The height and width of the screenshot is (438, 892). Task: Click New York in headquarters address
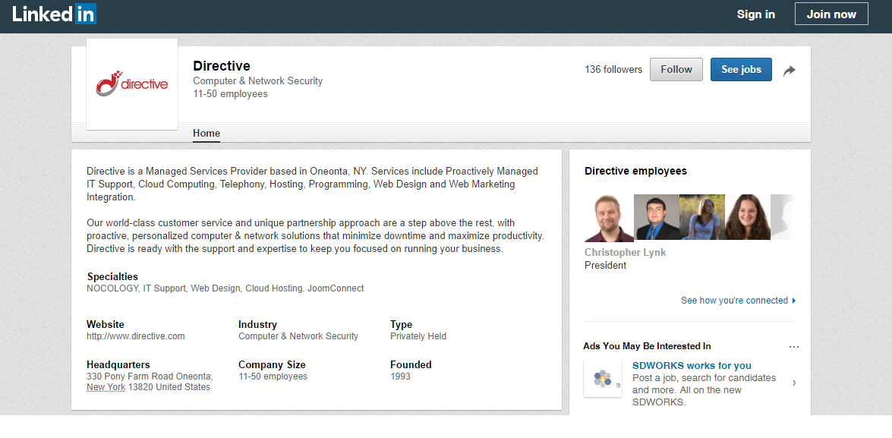point(106,387)
